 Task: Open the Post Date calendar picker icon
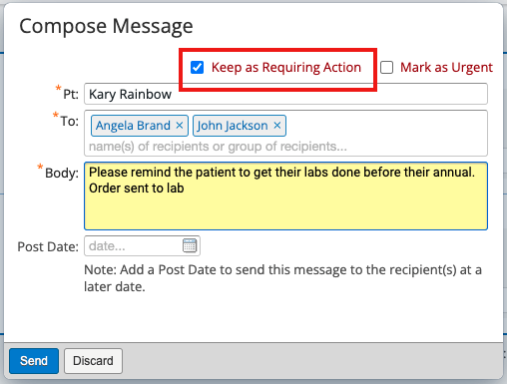(190, 245)
